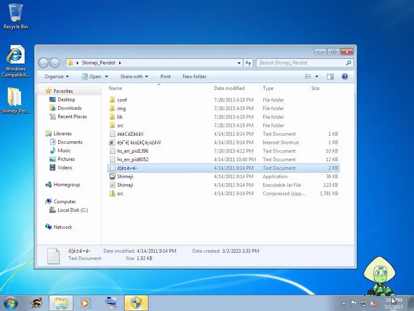
Task: Select the src File folder row
Action: click(223, 126)
